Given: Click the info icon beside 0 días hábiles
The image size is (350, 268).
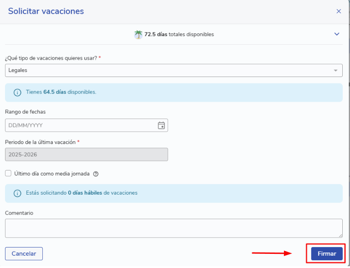Looking at the screenshot, I should click(x=17, y=193).
